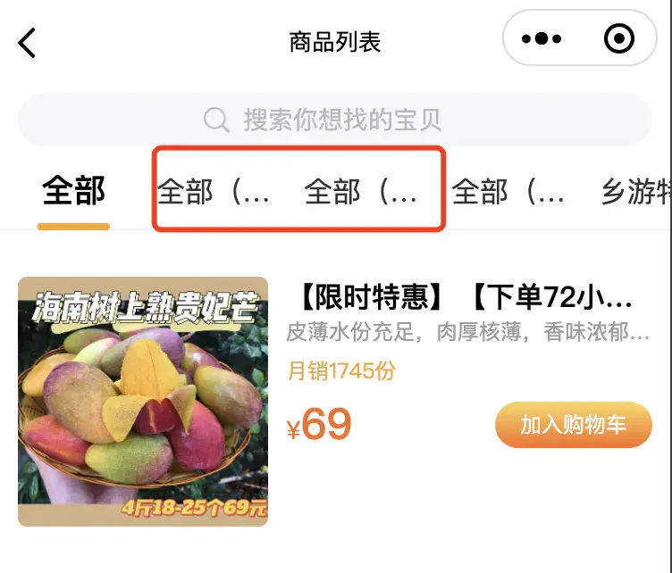Tap the yellow underline below 全部 tab
The image size is (672, 573).
[x=73, y=227]
